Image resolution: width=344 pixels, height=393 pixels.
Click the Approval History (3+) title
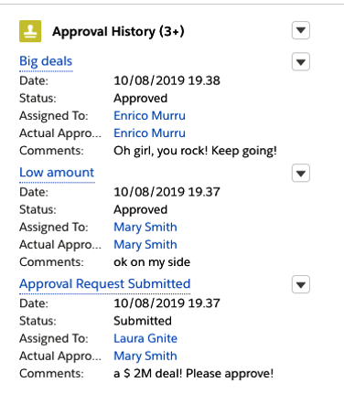tap(118, 32)
